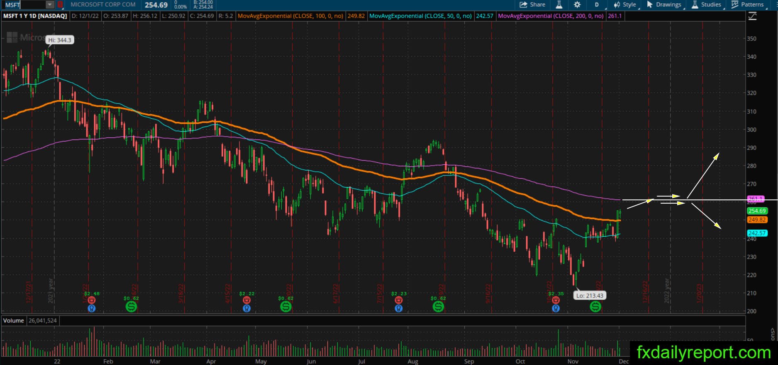778x365 pixels.
Task: Click the red phone icon under $2.22
Action: 246,300
